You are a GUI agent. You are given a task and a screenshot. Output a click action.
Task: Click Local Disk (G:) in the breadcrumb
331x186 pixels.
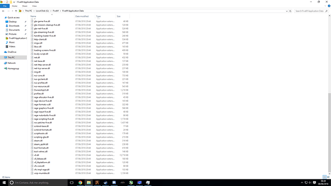[42, 11]
